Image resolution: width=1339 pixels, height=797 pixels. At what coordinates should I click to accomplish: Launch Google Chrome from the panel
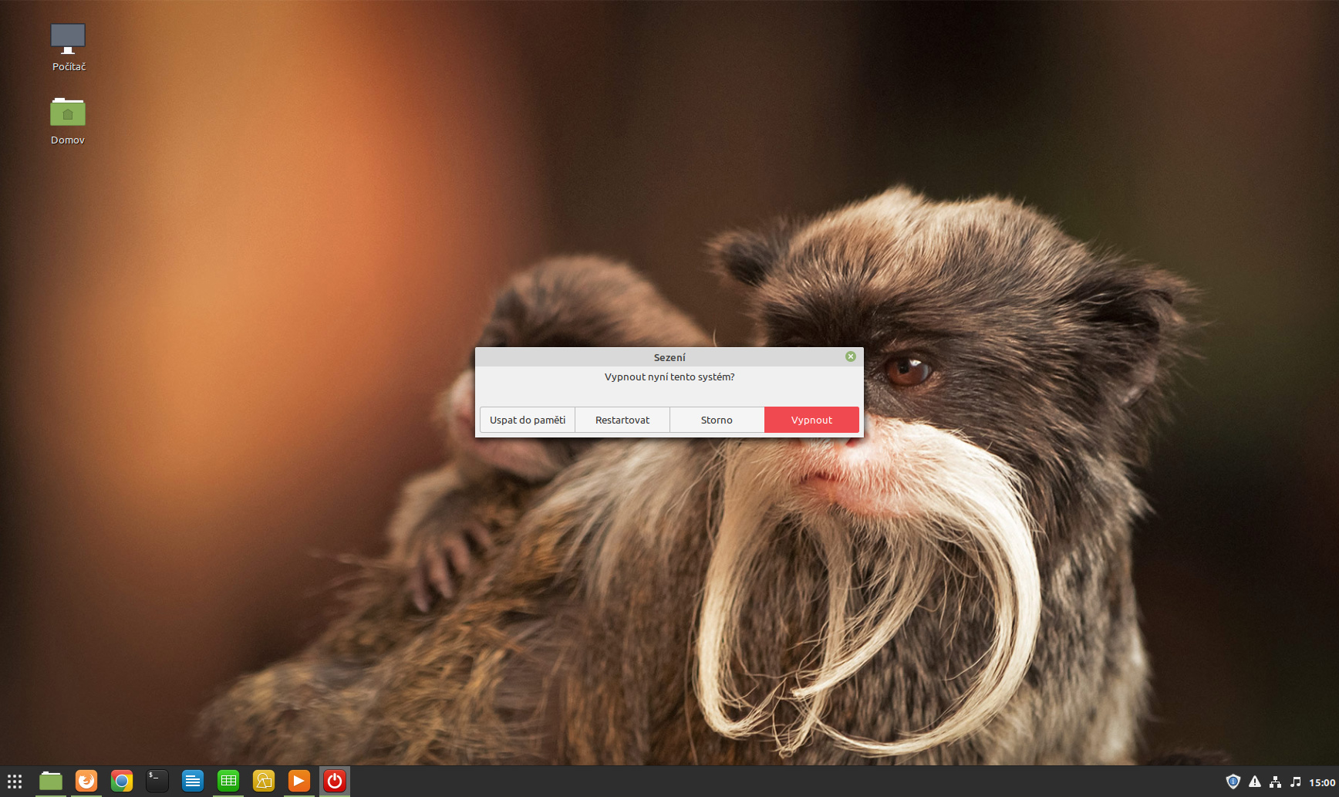tap(122, 782)
